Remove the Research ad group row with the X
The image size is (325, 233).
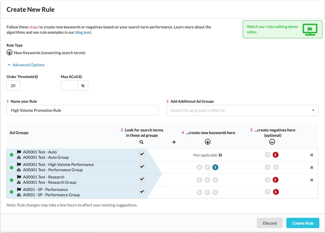click(x=312, y=179)
